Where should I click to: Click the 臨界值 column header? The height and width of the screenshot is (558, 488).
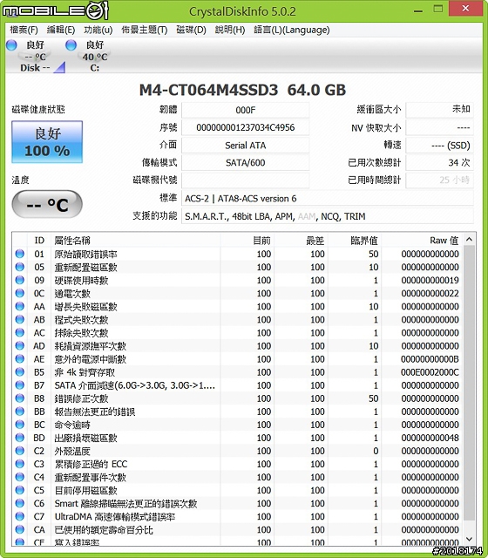[x=355, y=241]
